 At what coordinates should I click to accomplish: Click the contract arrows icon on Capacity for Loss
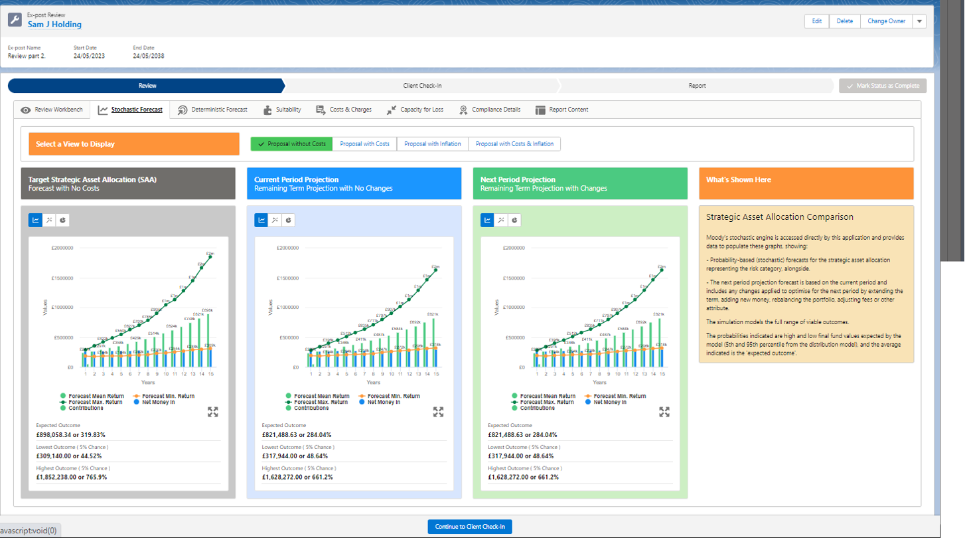point(392,110)
